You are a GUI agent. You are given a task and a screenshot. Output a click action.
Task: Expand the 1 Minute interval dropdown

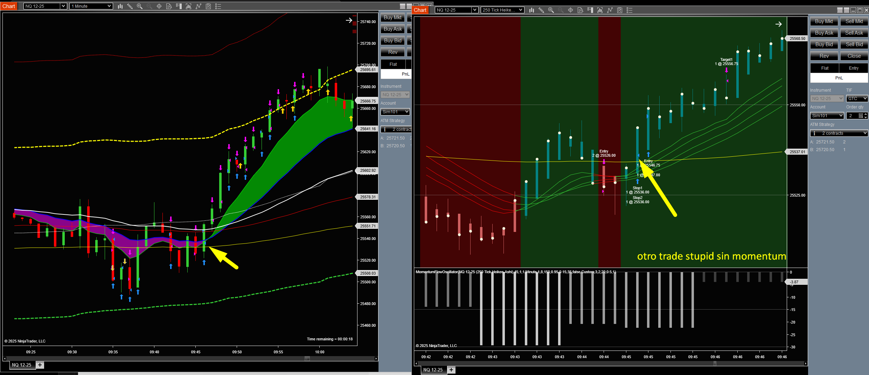(109, 6)
